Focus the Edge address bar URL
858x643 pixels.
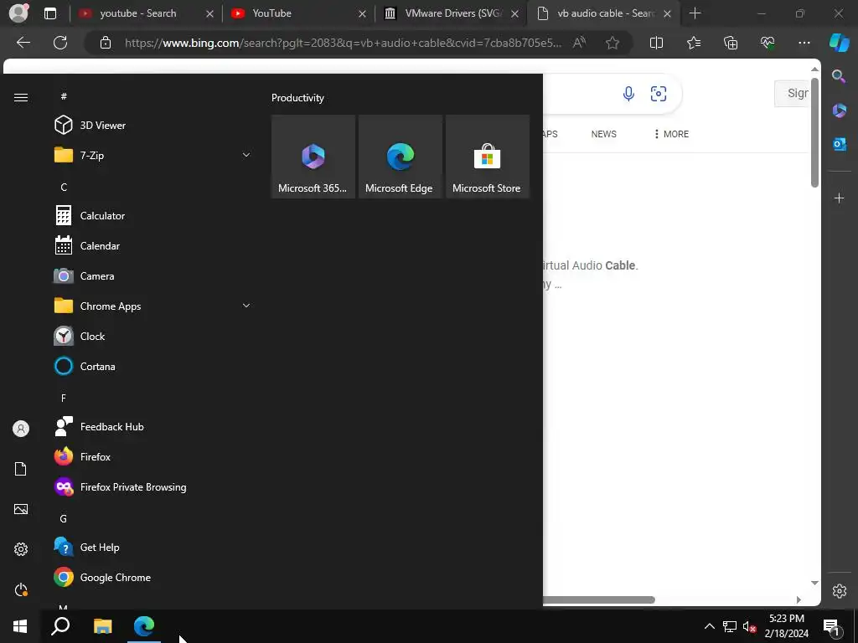coord(343,43)
